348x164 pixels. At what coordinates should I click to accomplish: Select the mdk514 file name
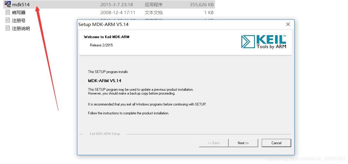21,4
